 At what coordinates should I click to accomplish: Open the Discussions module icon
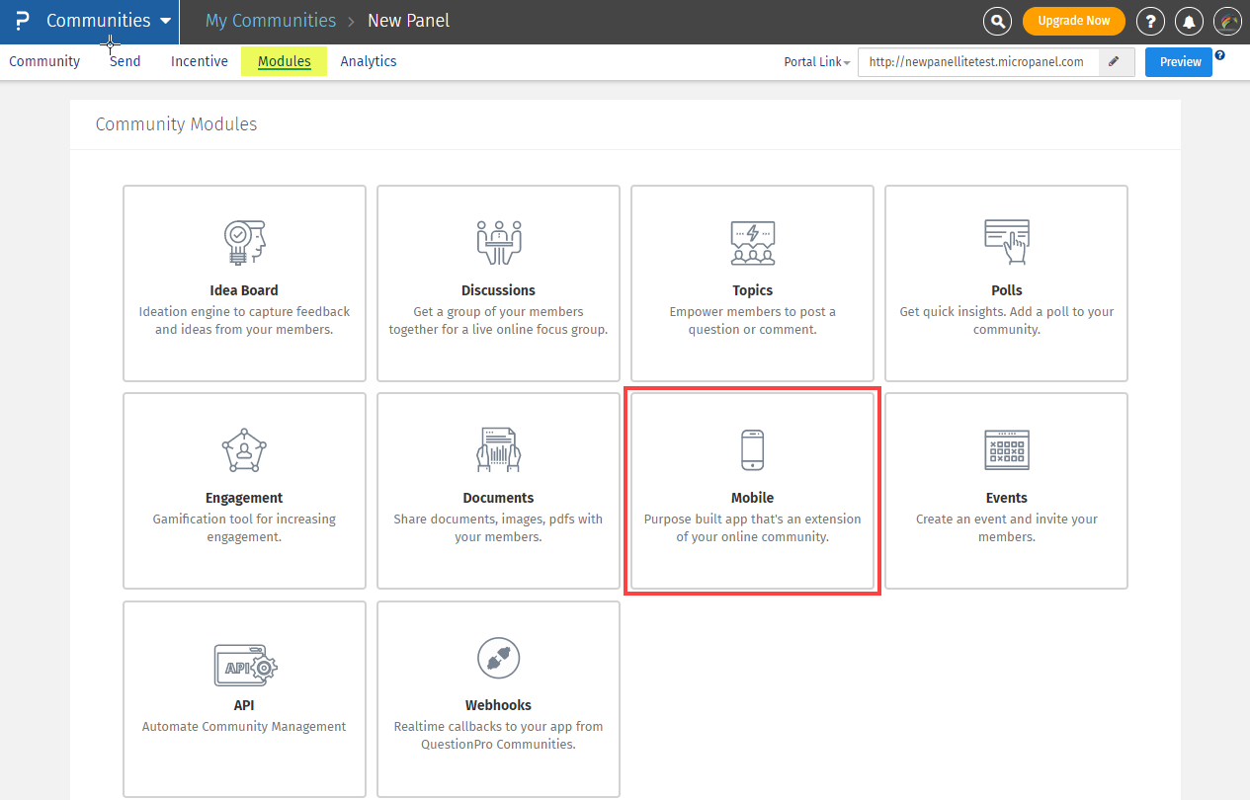[498, 242]
